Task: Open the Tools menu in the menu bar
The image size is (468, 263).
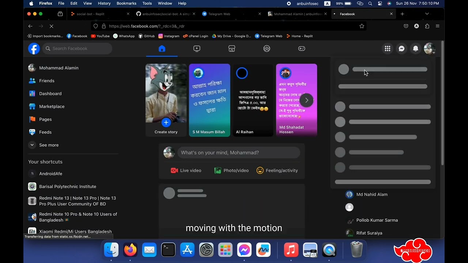Action: [x=147, y=3]
